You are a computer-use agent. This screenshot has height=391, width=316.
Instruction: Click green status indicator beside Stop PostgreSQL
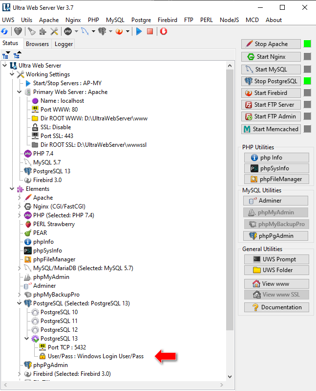point(307,81)
